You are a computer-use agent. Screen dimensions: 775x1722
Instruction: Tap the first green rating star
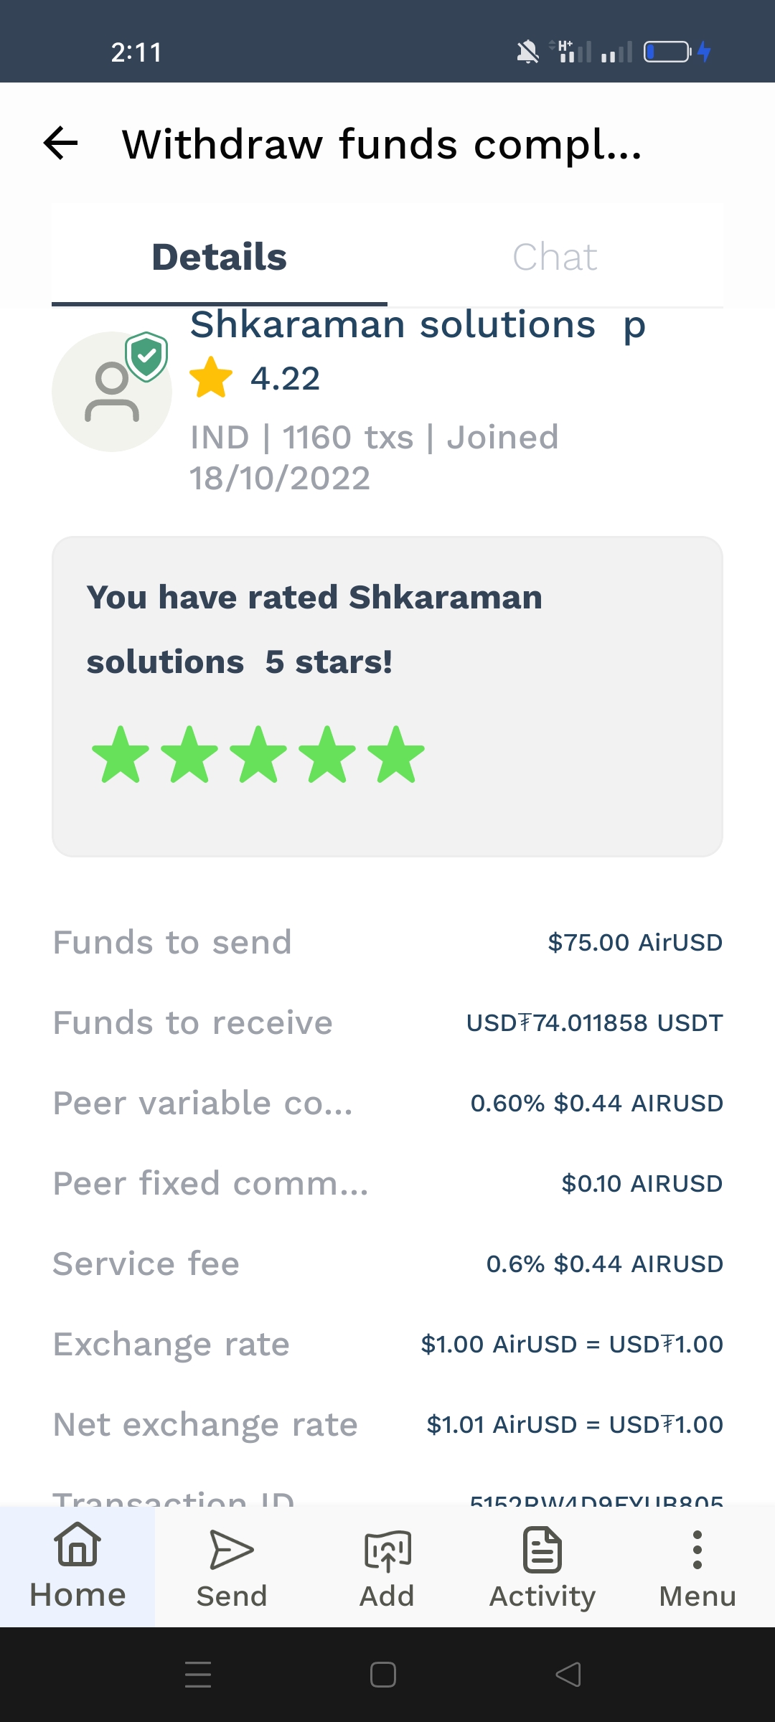point(121,754)
